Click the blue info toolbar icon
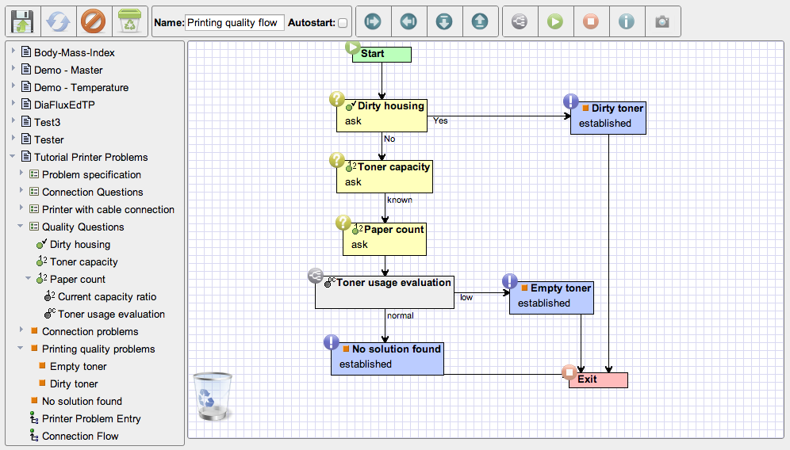This screenshot has width=790, height=450. tap(627, 21)
